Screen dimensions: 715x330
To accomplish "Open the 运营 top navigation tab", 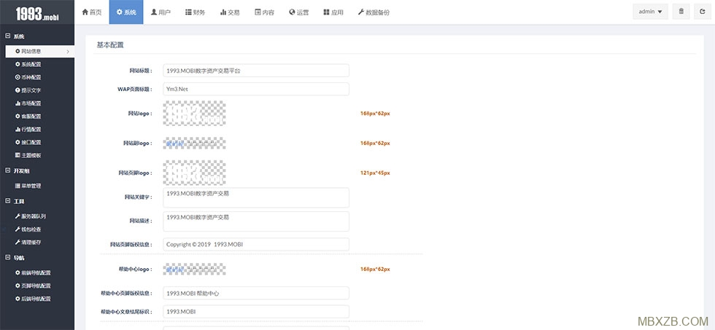I will point(298,12).
